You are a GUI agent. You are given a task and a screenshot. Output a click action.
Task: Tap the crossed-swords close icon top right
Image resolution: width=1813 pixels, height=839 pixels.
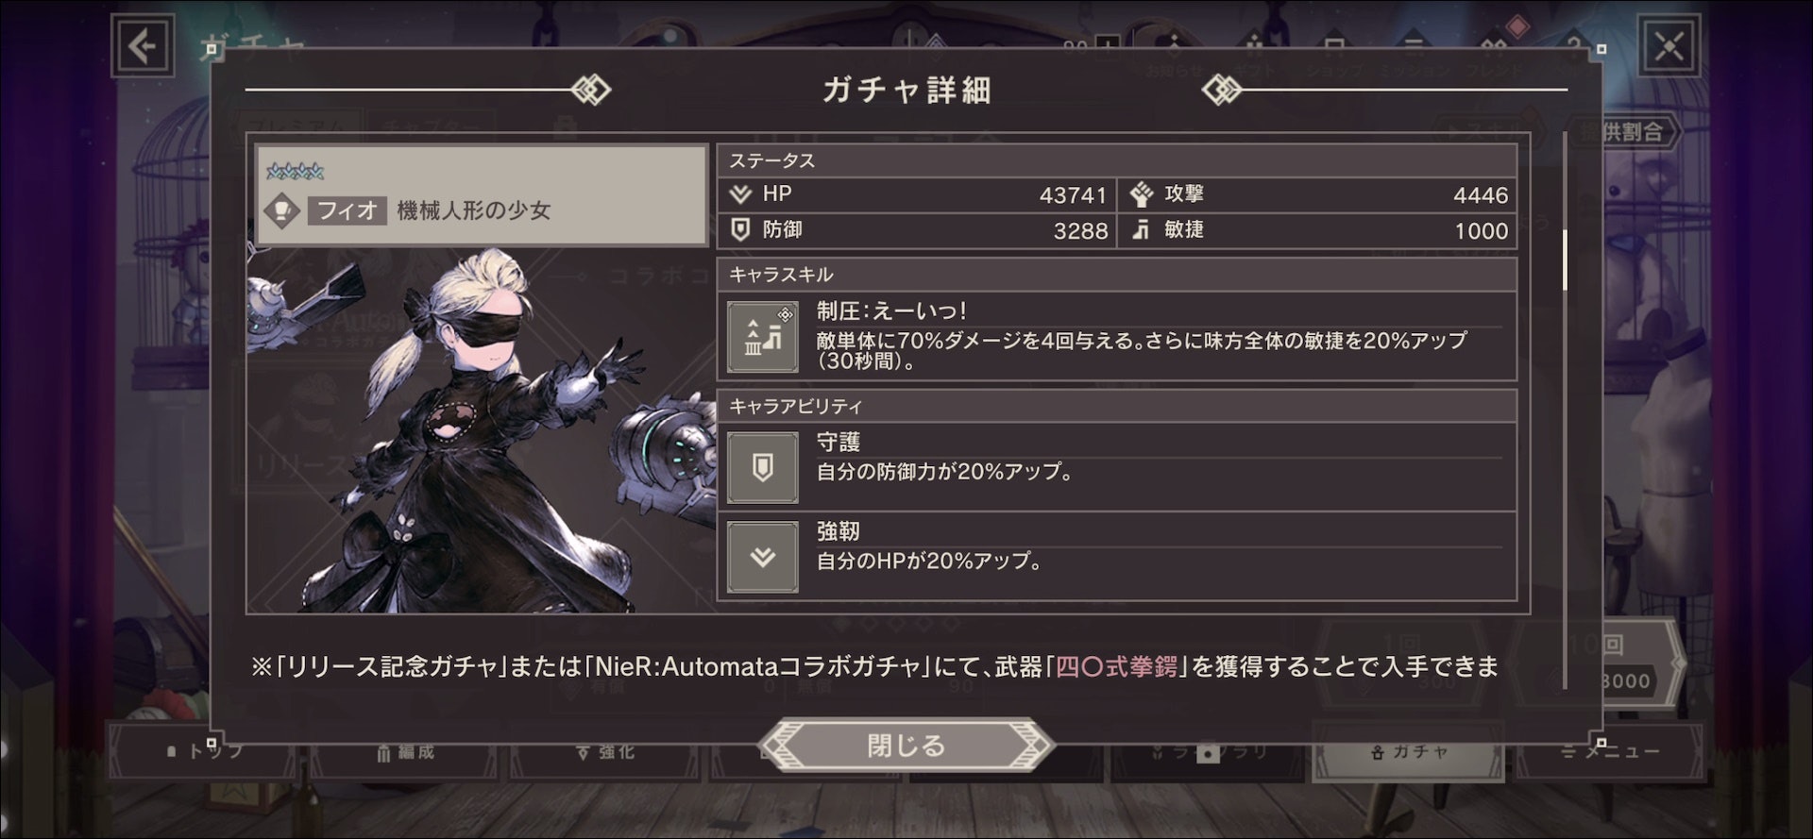(1669, 45)
